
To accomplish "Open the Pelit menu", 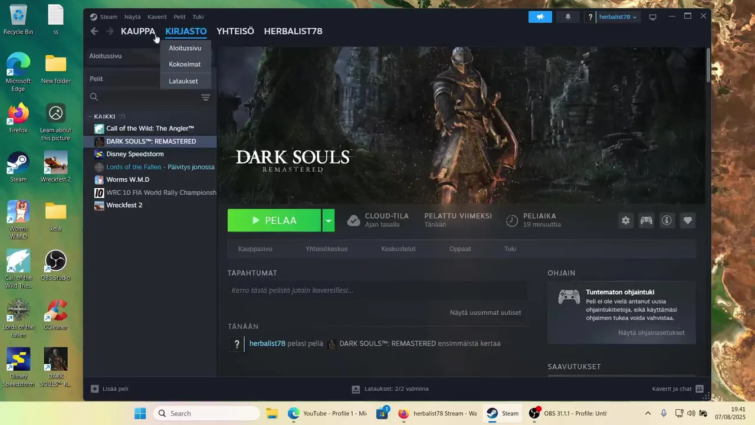I will tap(179, 17).
